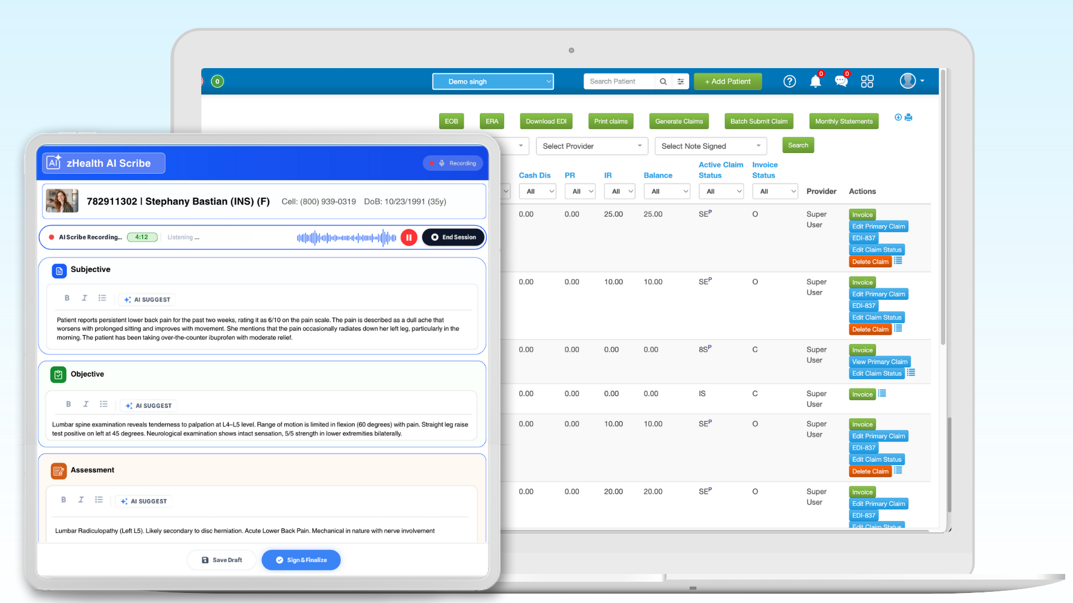The image size is (1073, 603).
Task: Open the EOB tab button
Action: (x=451, y=121)
